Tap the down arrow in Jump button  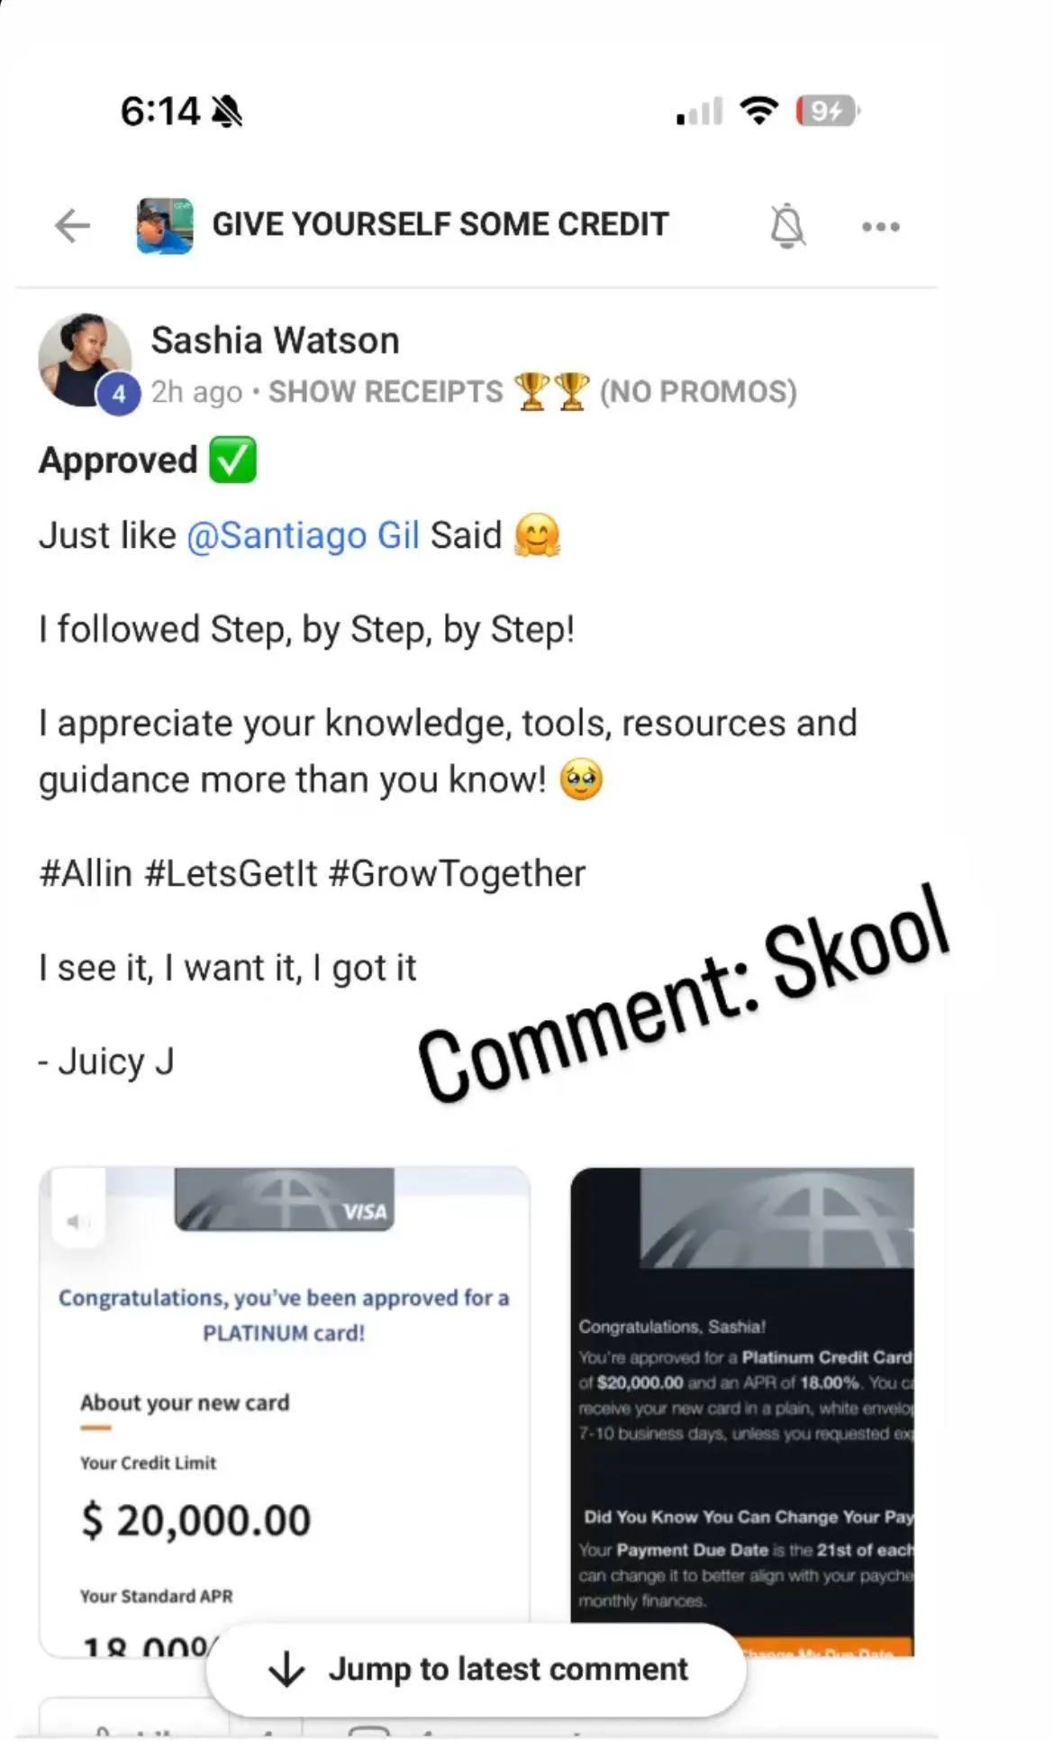(286, 1669)
